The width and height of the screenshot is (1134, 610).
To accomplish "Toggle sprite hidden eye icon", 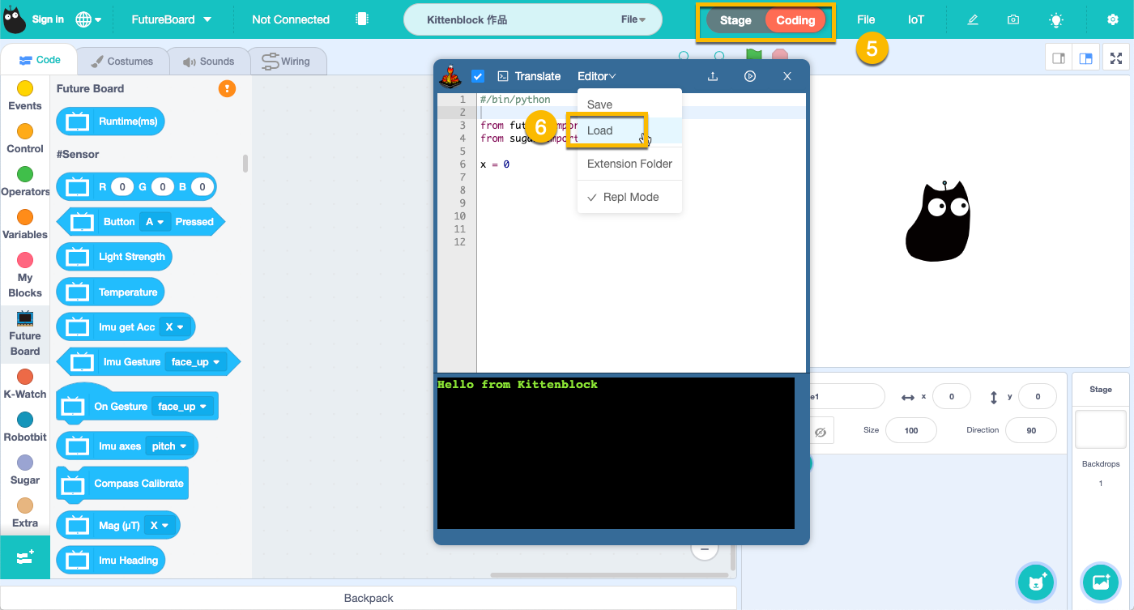I will tap(820, 433).
